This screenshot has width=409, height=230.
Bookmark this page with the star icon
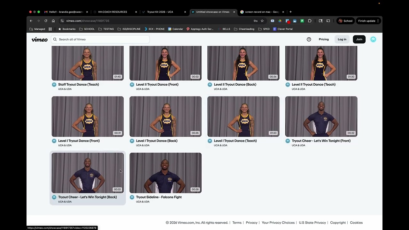click(262, 21)
